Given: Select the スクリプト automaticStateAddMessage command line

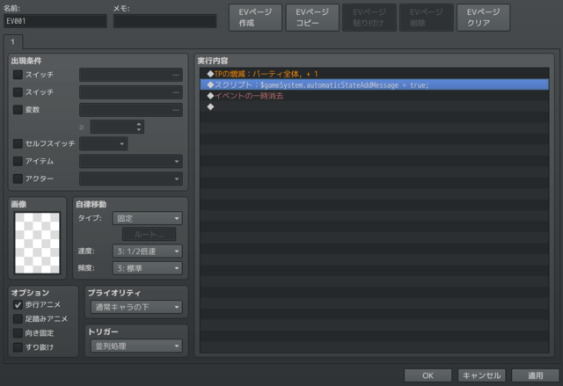Looking at the screenshot, I should tap(375, 84).
